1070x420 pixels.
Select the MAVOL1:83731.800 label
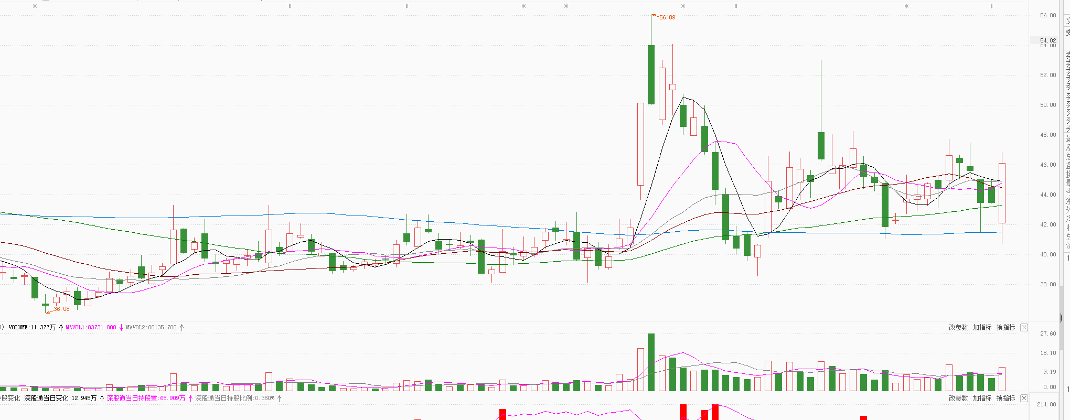coord(91,327)
